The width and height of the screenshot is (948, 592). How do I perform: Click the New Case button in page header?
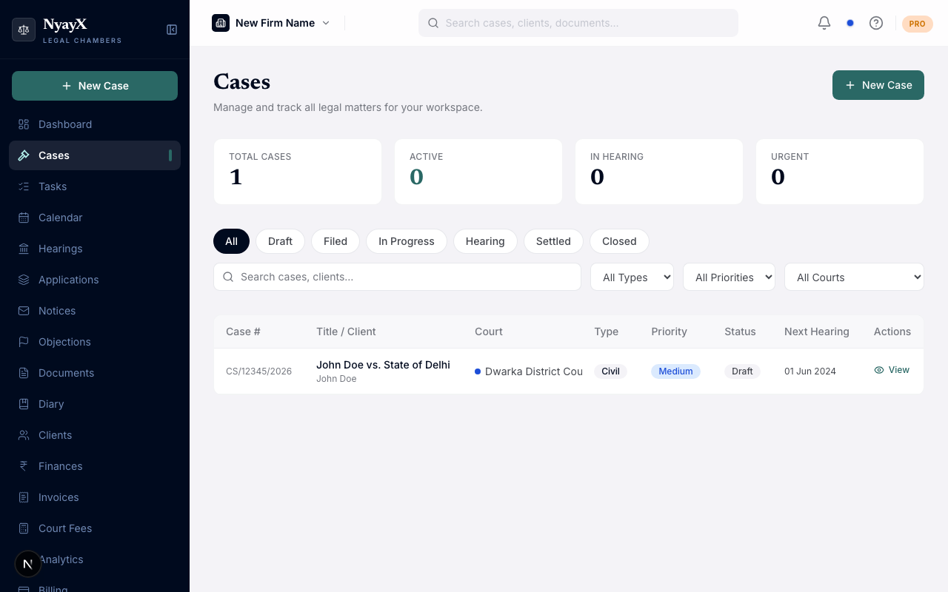tap(878, 85)
